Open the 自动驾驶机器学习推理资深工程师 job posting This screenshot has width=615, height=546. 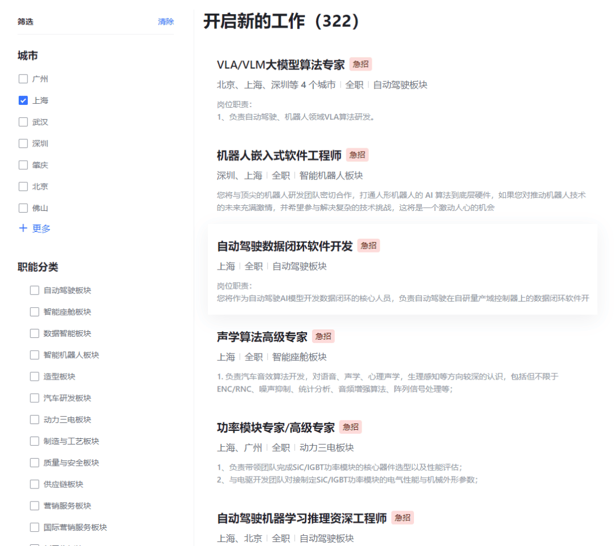click(x=302, y=518)
